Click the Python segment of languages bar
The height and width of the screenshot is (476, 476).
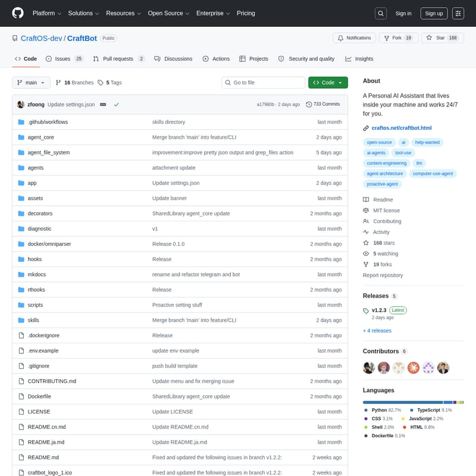(403, 402)
